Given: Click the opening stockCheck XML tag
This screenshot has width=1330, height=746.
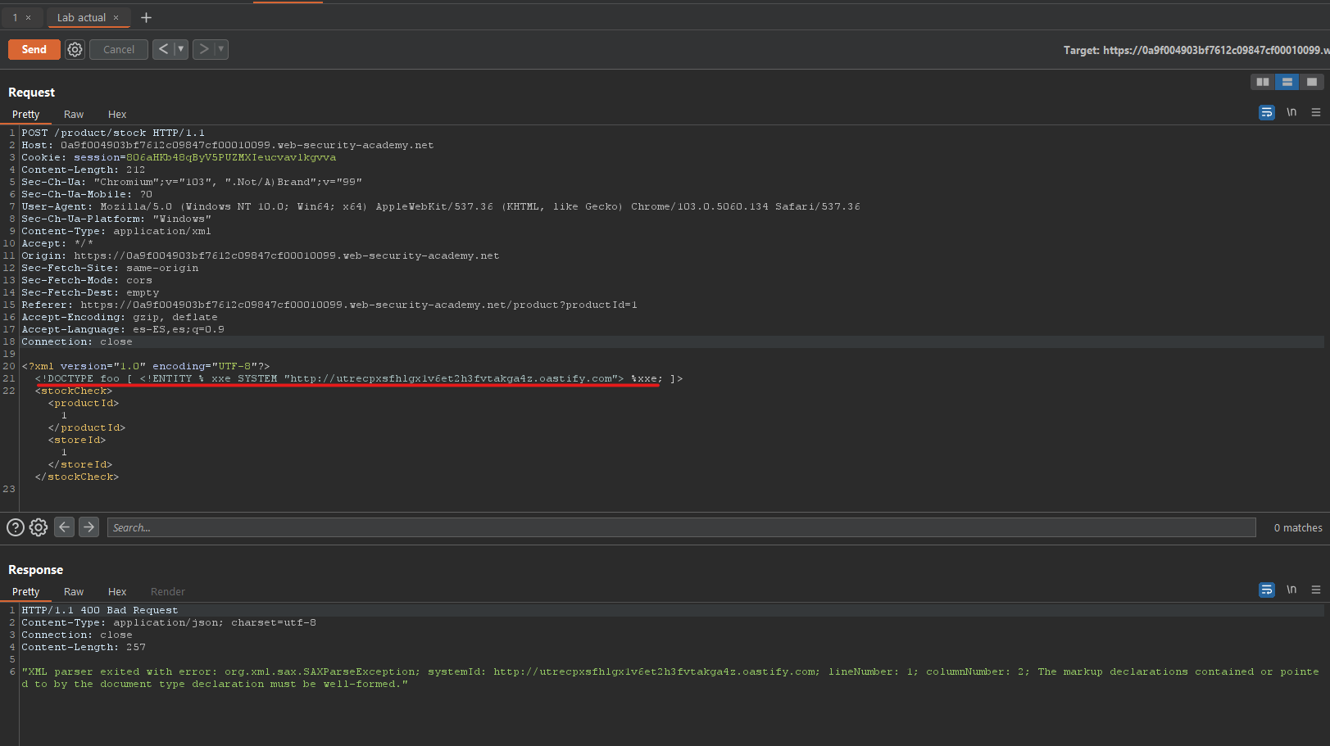Looking at the screenshot, I should point(74,391).
